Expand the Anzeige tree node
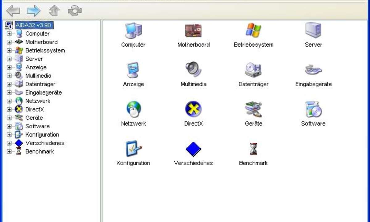The height and width of the screenshot is (222, 370). point(9,68)
